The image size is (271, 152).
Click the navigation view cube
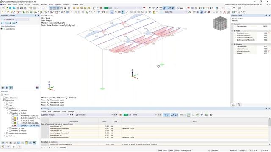220,24
